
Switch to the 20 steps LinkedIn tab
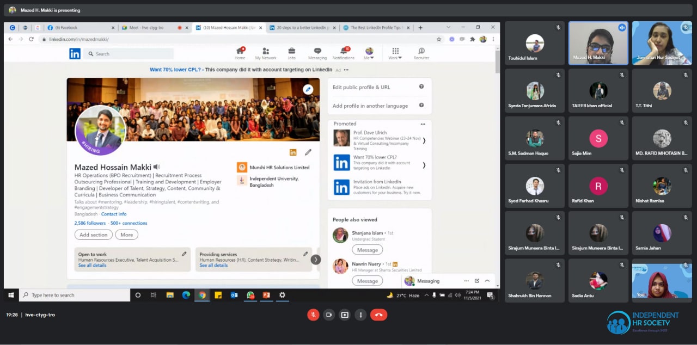pyautogui.click(x=303, y=28)
